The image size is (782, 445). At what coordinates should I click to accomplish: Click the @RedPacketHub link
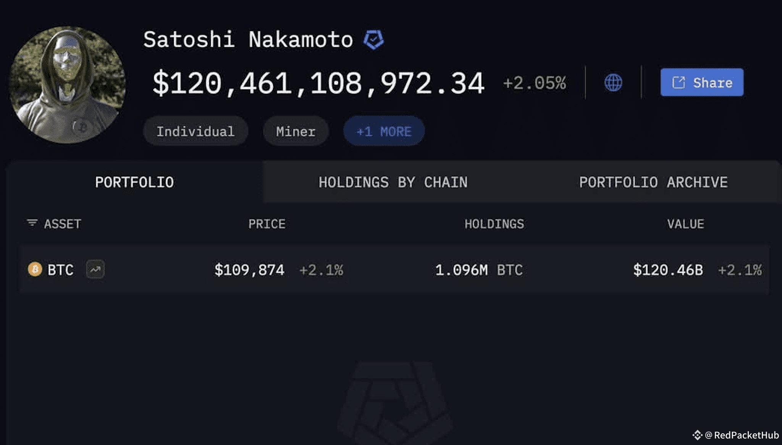click(737, 434)
